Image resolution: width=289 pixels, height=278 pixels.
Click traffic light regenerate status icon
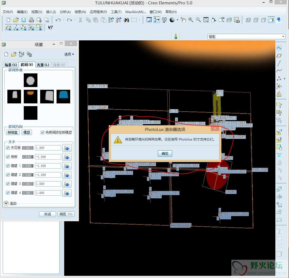pos(176,36)
